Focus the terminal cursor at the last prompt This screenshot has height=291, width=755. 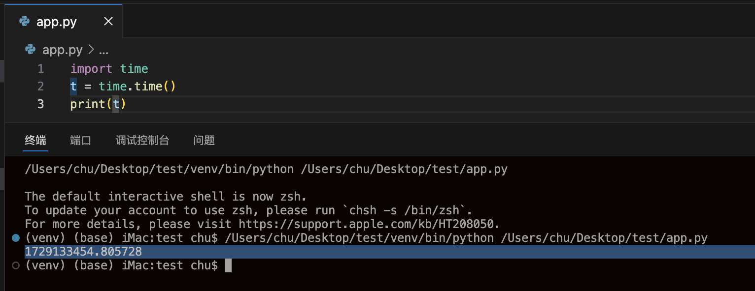point(228,265)
